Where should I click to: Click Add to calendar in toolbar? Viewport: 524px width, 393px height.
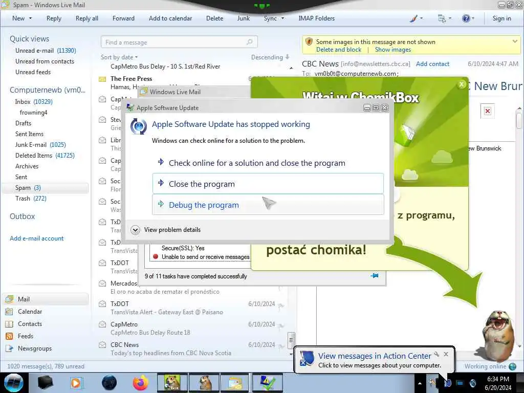(x=170, y=18)
